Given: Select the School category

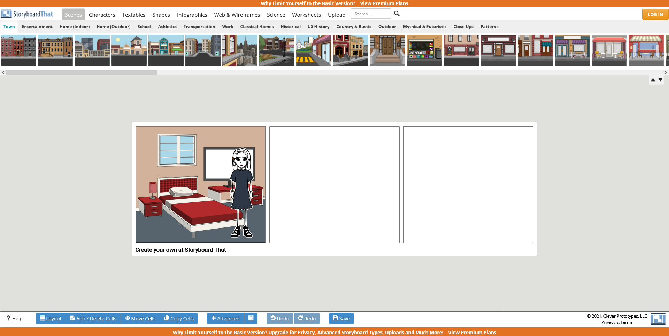Looking at the screenshot, I should pyautogui.click(x=144, y=27).
